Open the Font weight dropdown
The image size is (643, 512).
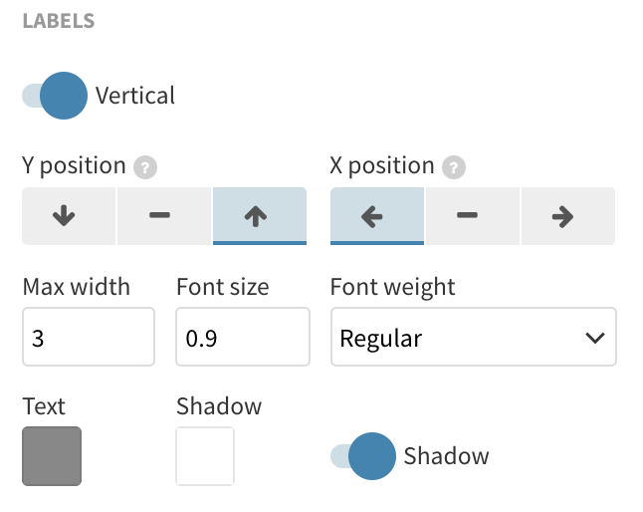[x=473, y=337]
